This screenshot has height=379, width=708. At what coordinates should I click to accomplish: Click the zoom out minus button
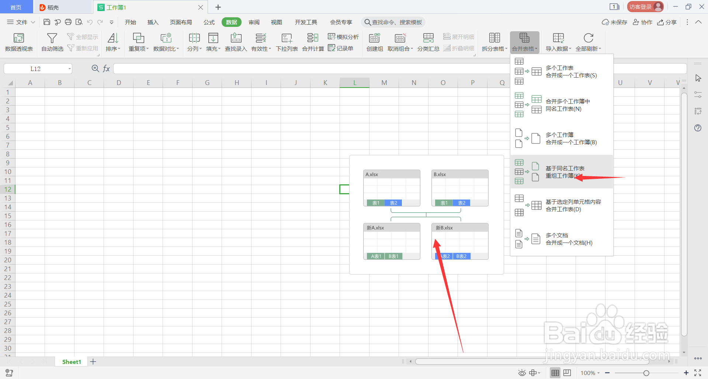click(607, 373)
